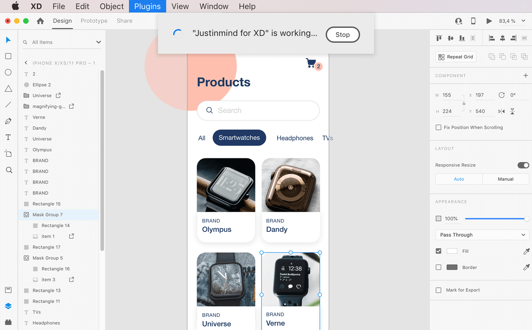532x330 pixels.
Task: Select the Zoom tool
Action: 8,170
